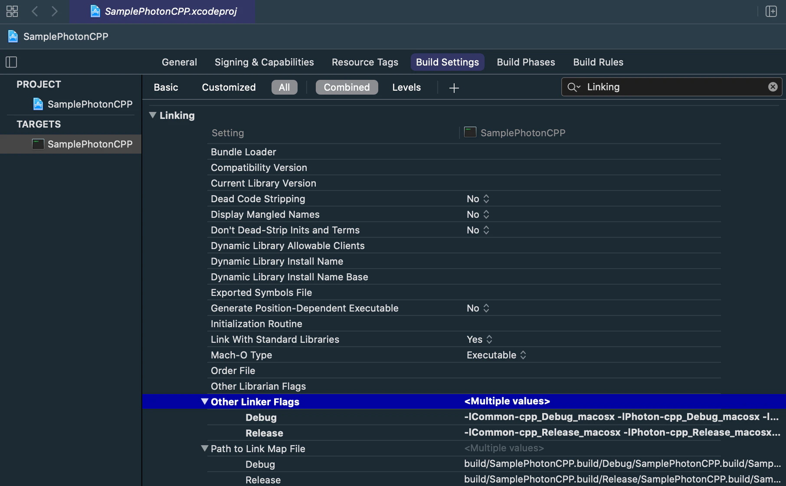Image resolution: width=786 pixels, height=486 pixels.
Task: Select the Build Settings tab
Action: [x=448, y=62]
